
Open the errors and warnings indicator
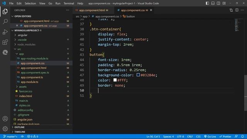32,136
